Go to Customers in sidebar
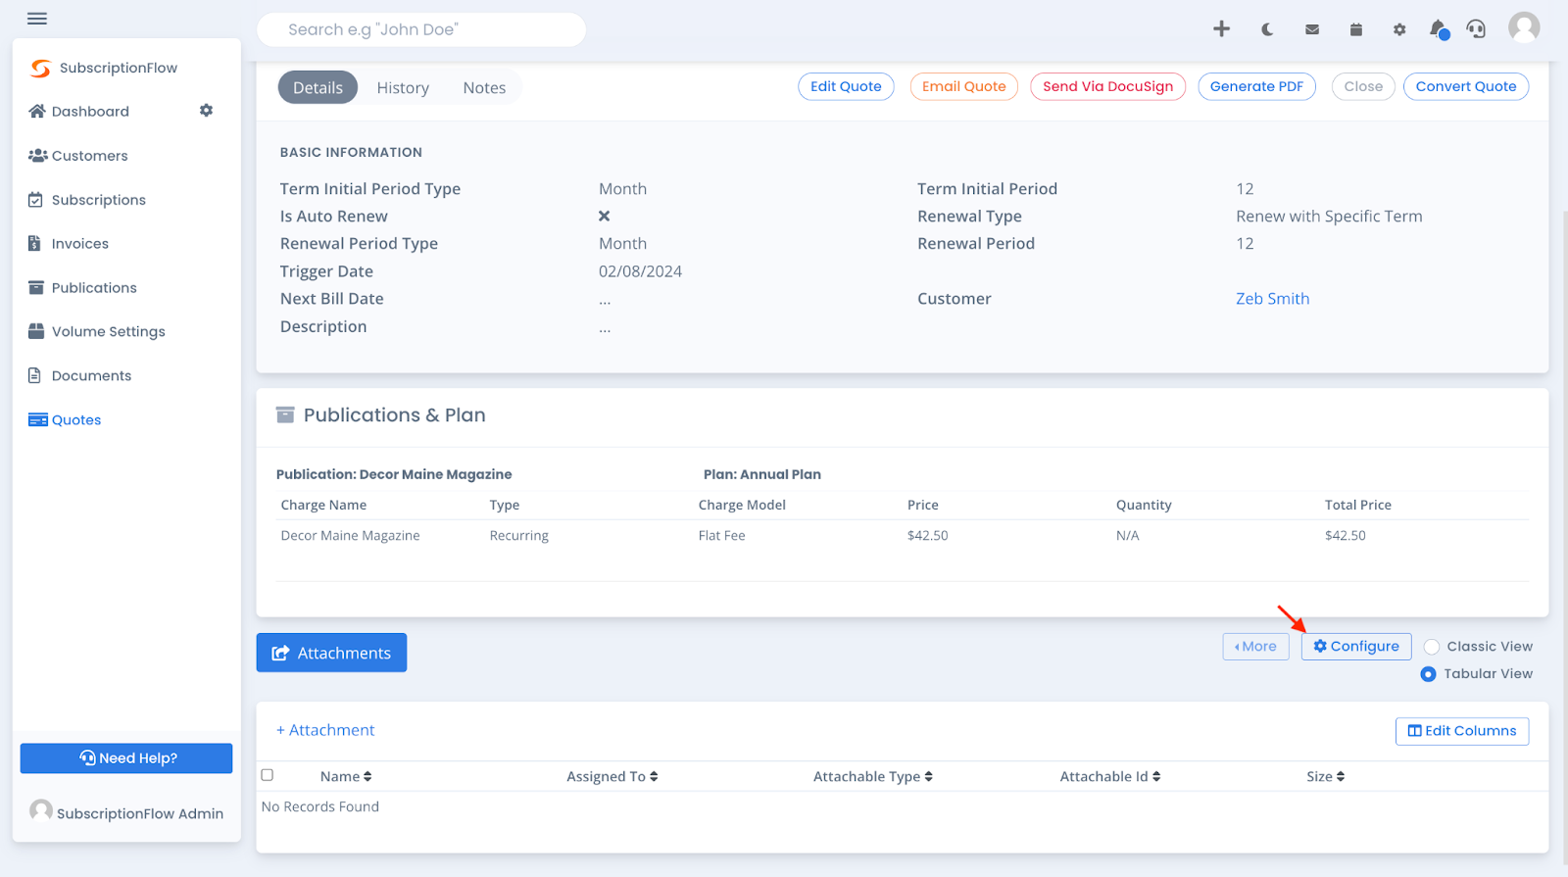The image size is (1568, 877). pyautogui.click(x=90, y=155)
